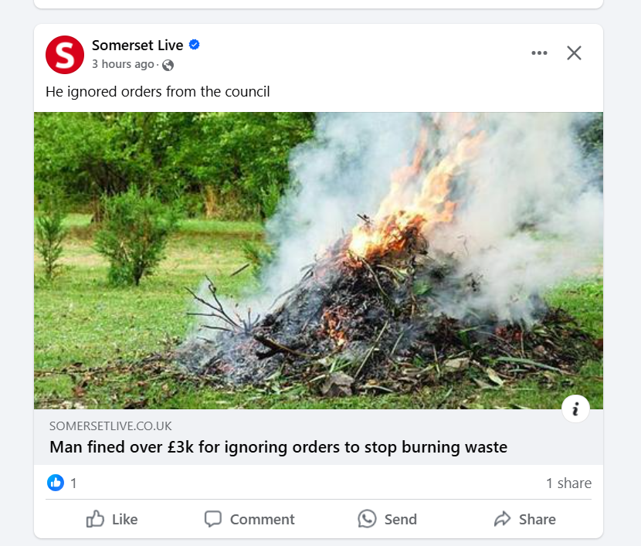The width and height of the screenshot is (641, 546).
Task: Share the post using the Share button
Action: (x=525, y=519)
